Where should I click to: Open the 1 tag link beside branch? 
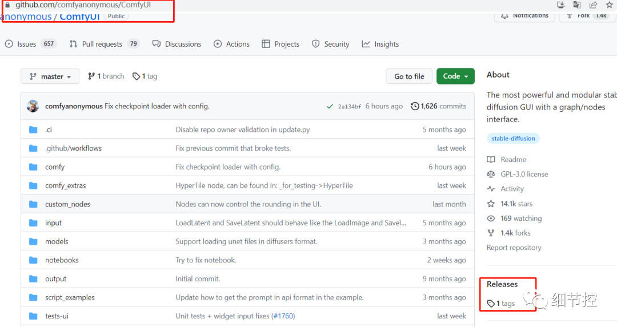(x=145, y=76)
